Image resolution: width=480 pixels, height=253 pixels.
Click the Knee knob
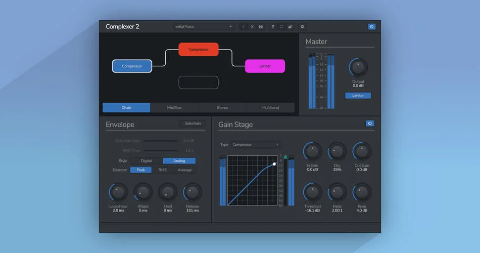362,192
